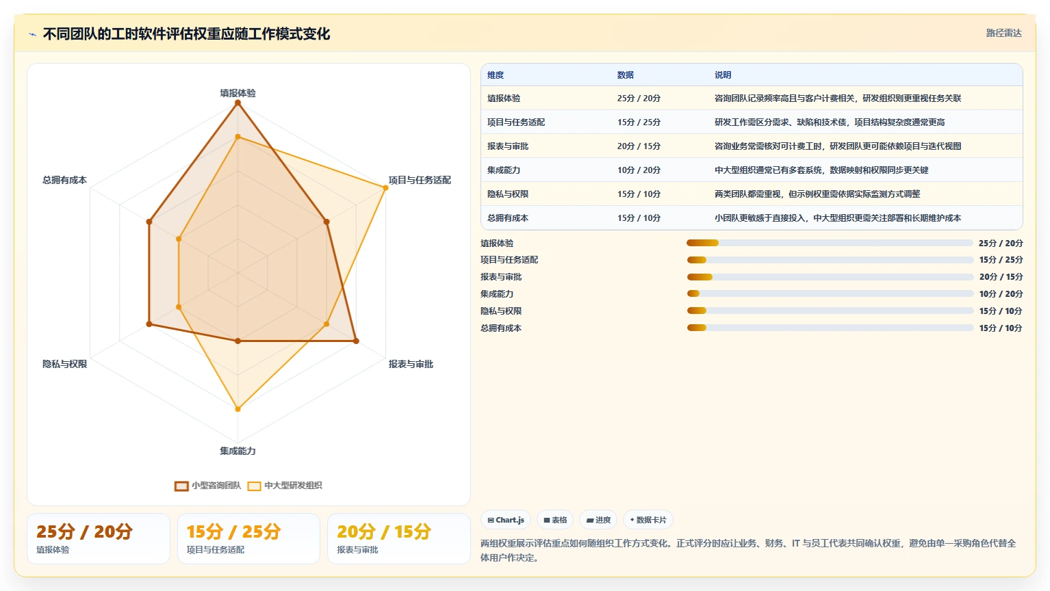Toggle the 小型咨询团队 legend item
The image size is (1050, 591).
(x=208, y=486)
